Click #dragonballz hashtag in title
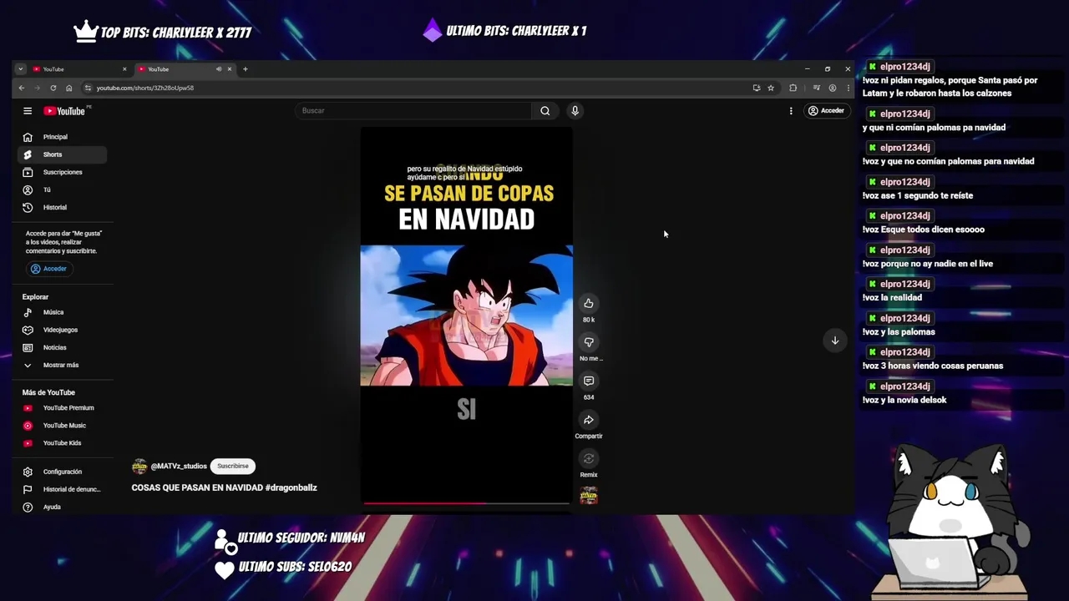 (291, 487)
